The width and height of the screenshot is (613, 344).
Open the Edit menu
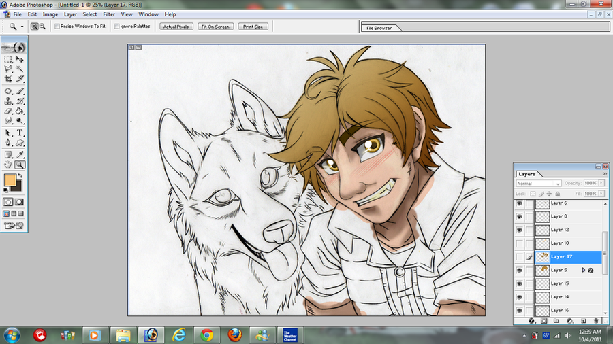pyautogui.click(x=32, y=14)
